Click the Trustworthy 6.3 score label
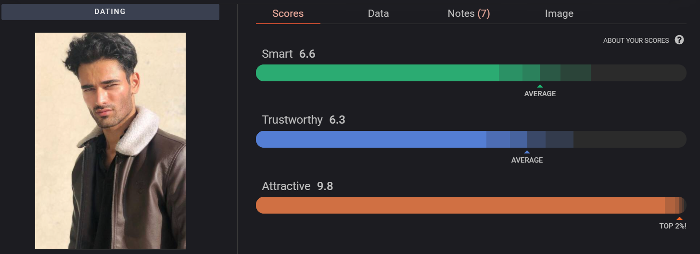Screen dimensions: 700x254 (304, 120)
